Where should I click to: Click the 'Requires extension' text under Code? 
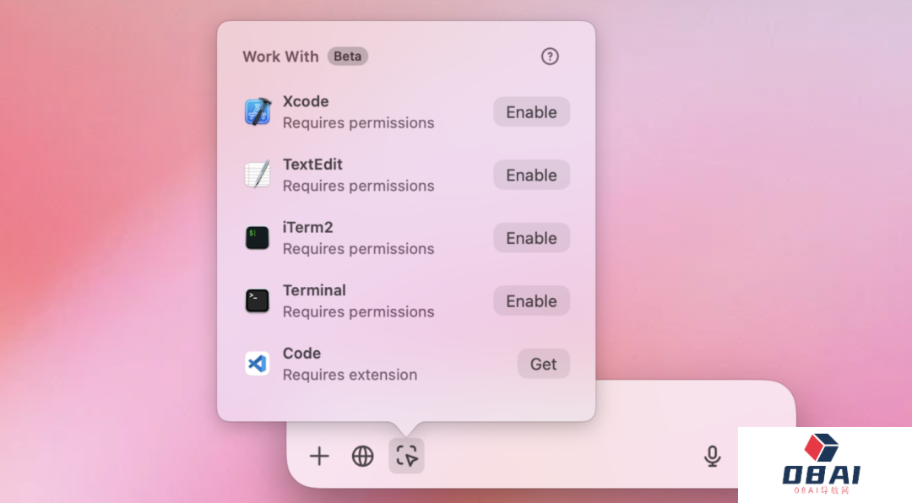click(x=350, y=375)
